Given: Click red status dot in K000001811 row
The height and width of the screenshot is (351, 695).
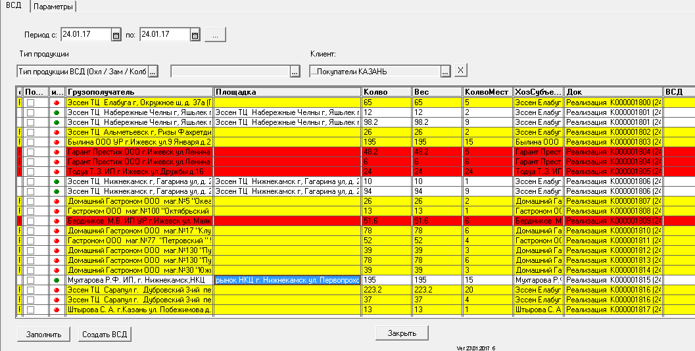Looking at the screenshot, I should click(56, 241).
